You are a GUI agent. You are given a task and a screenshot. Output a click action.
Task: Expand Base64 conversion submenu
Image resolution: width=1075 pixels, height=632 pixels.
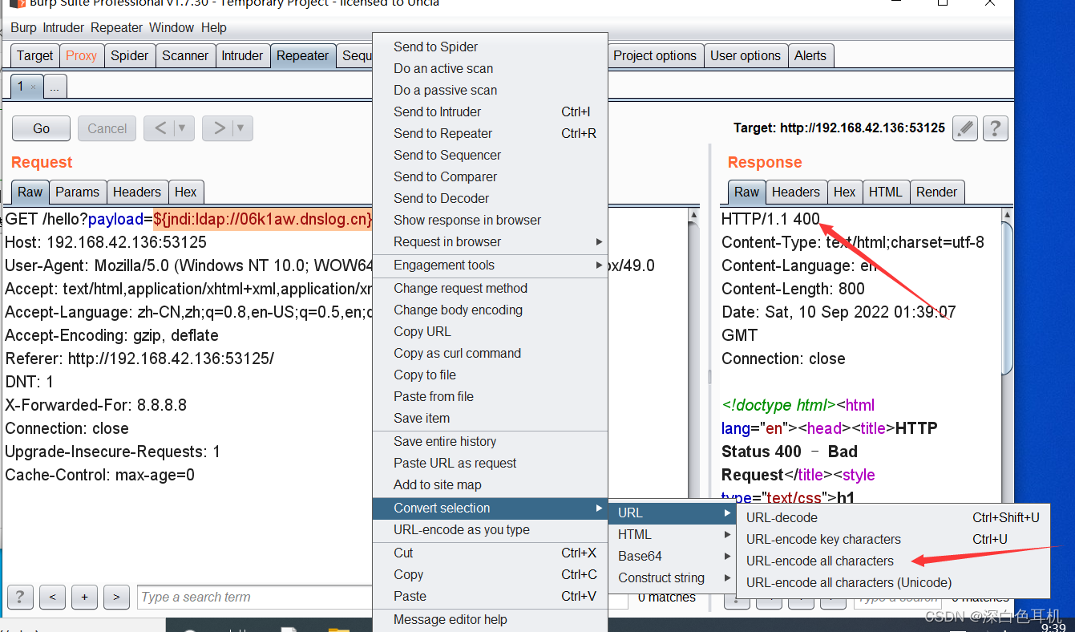click(673, 556)
